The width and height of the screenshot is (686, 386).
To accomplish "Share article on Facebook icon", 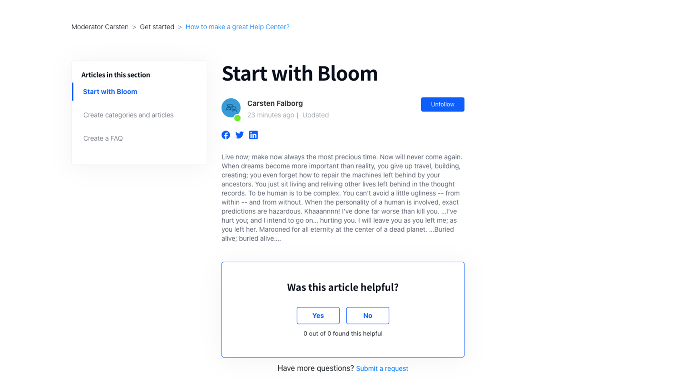I will (x=225, y=135).
